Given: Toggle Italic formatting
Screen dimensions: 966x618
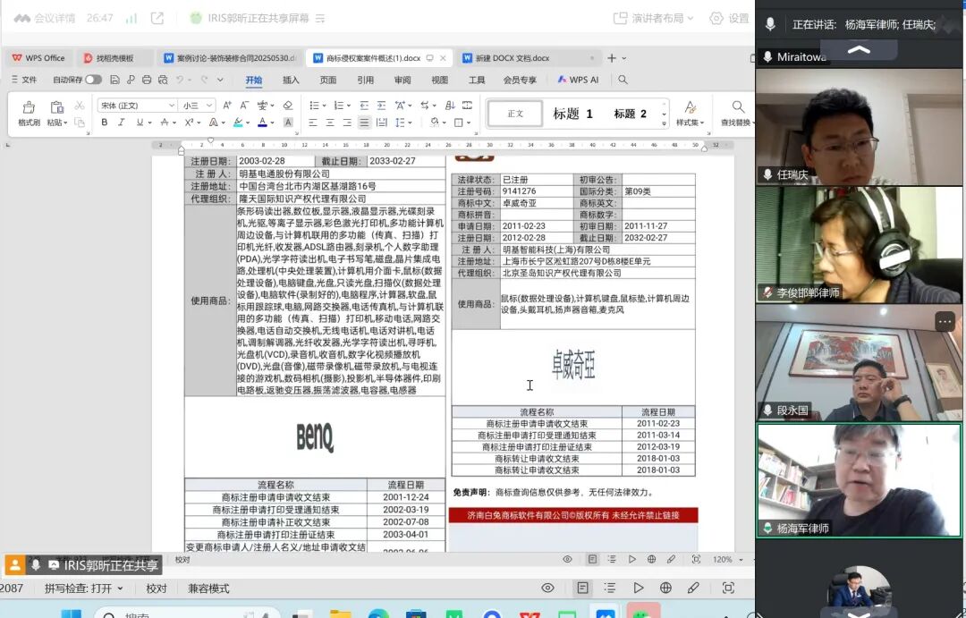Looking at the screenshot, I should (x=122, y=123).
